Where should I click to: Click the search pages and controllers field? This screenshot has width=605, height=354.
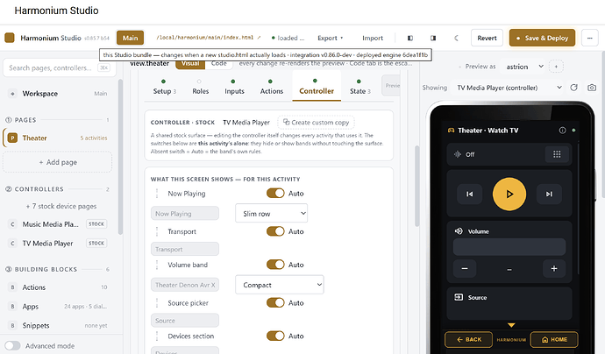(x=60, y=67)
